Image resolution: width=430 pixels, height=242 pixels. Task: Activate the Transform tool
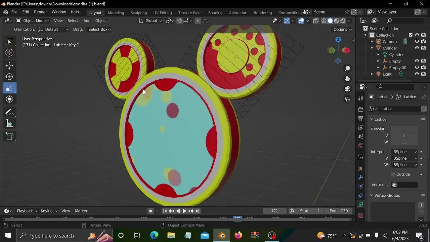coord(9,99)
